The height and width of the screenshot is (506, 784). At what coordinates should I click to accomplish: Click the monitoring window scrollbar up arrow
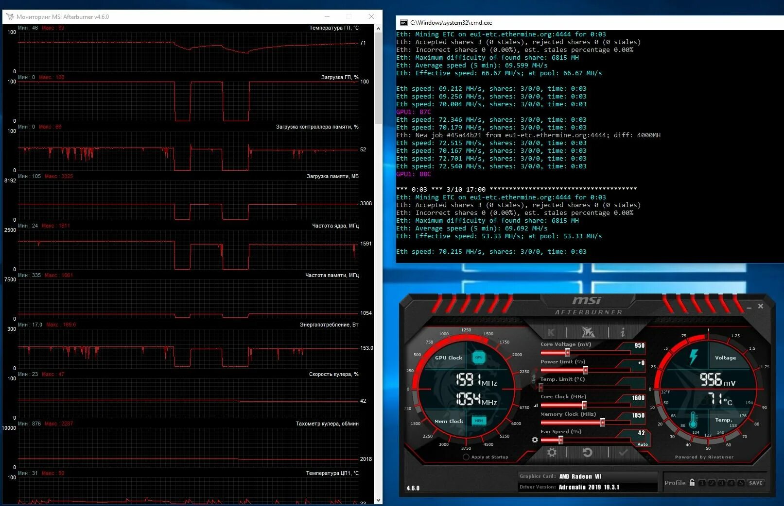379,29
